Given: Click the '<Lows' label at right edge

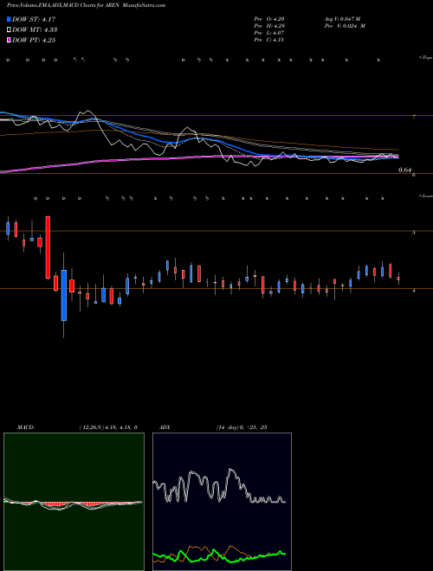Looking at the screenshot, I should (x=426, y=196).
